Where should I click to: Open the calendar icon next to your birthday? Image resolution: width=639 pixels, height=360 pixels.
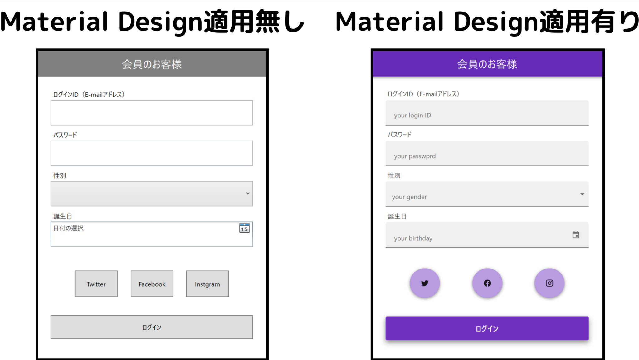click(x=576, y=234)
